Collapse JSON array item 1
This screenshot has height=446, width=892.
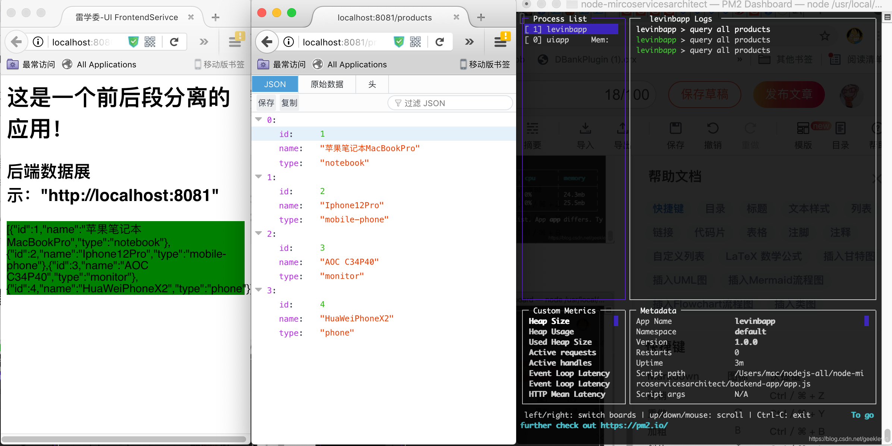[x=258, y=177]
